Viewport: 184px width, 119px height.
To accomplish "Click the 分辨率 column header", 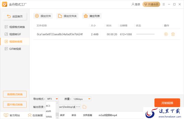I will [124, 26].
